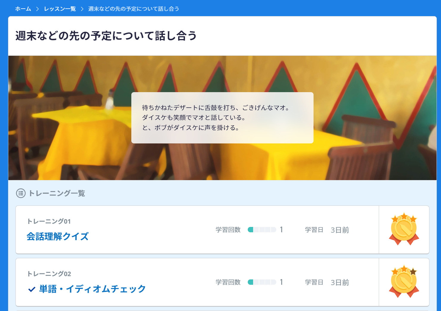Click chevron after ホーム breadcrumb

38,9
